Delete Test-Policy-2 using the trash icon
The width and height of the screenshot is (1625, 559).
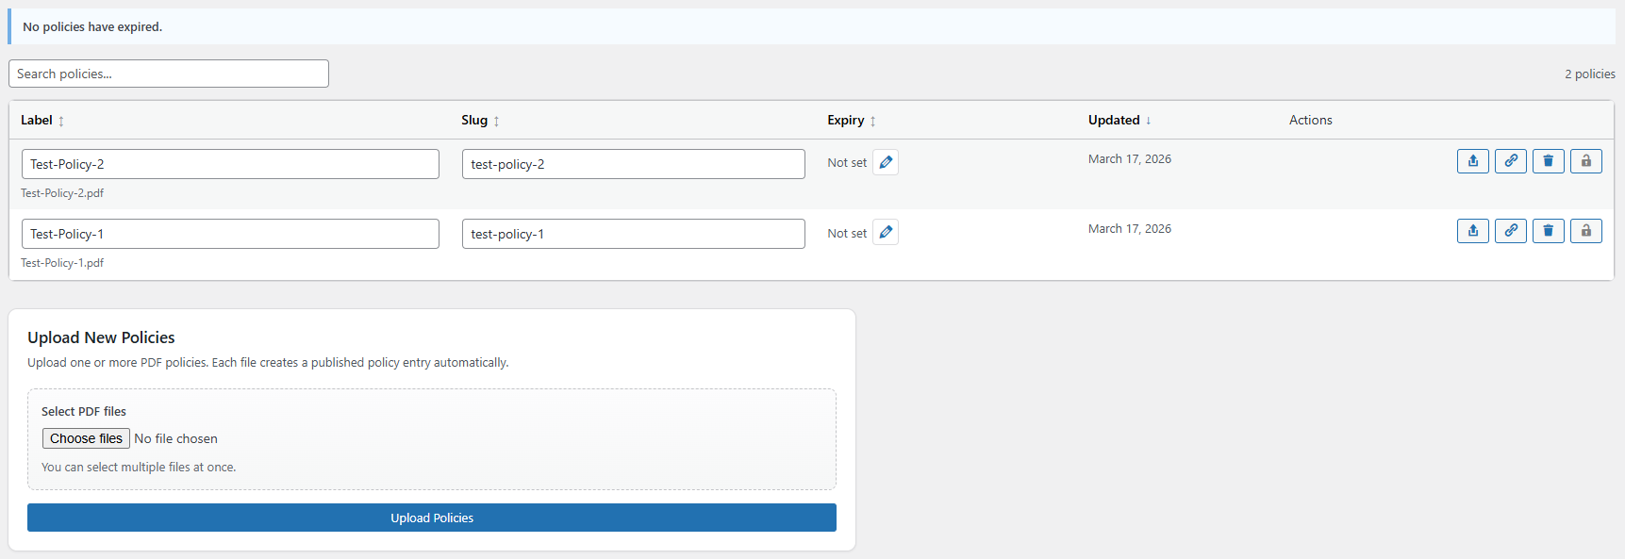point(1548,161)
